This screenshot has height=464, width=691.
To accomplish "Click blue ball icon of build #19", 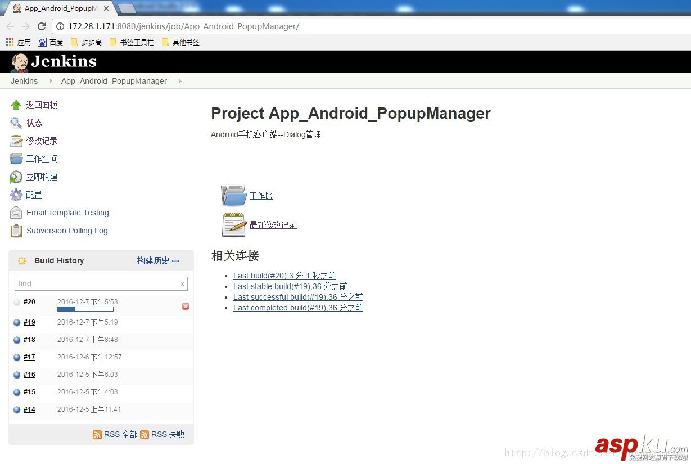I will (16, 322).
